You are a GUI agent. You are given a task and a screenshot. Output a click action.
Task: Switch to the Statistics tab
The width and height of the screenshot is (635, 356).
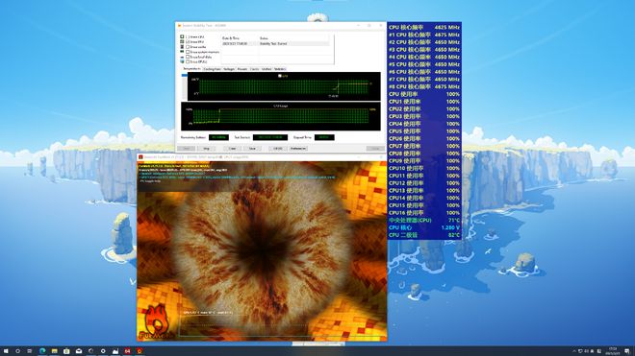(x=280, y=69)
